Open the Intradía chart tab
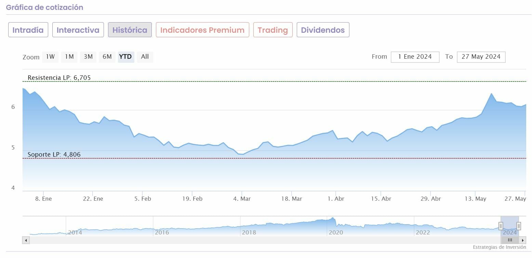This screenshot has height=258, width=532. pyautogui.click(x=28, y=30)
